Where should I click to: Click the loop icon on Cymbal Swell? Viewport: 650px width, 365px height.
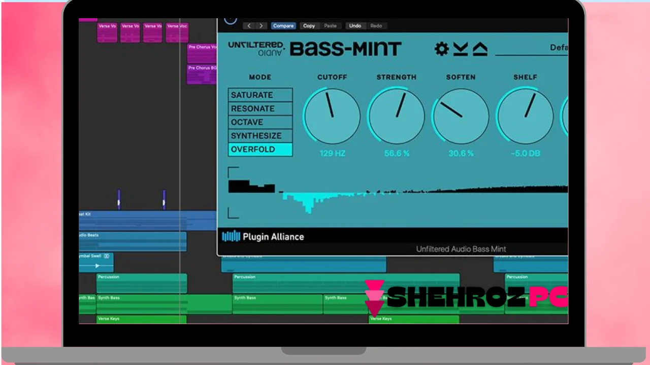pyautogui.click(x=106, y=257)
